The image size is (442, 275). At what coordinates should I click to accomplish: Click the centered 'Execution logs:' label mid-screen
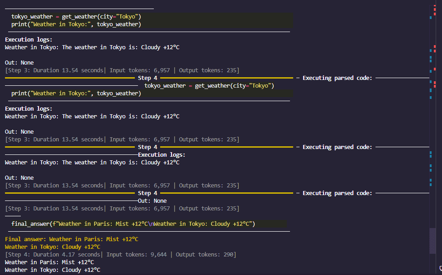click(162, 155)
